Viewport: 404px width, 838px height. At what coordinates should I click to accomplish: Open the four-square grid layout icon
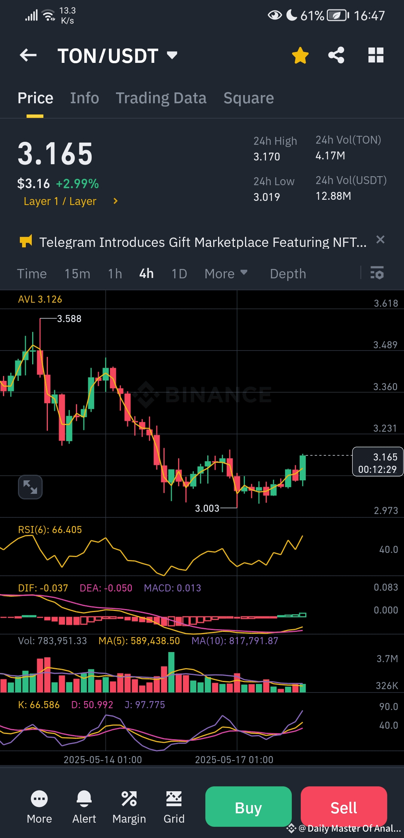pos(376,55)
